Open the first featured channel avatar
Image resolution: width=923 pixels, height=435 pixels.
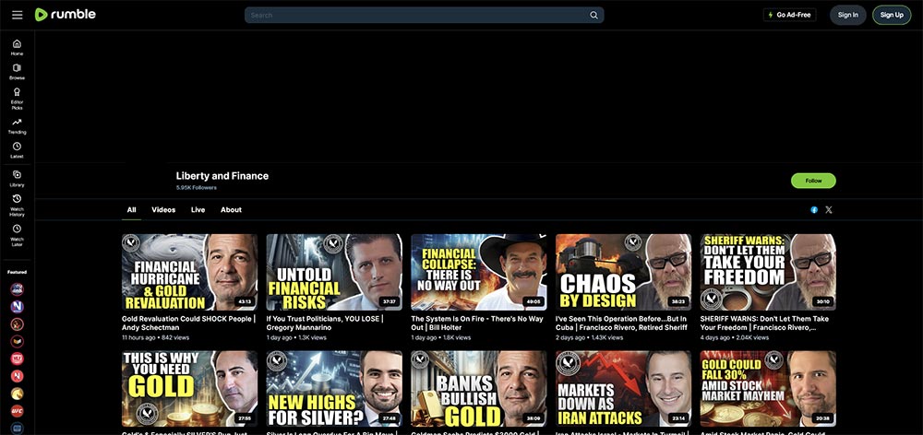click(x=17, y=288)
